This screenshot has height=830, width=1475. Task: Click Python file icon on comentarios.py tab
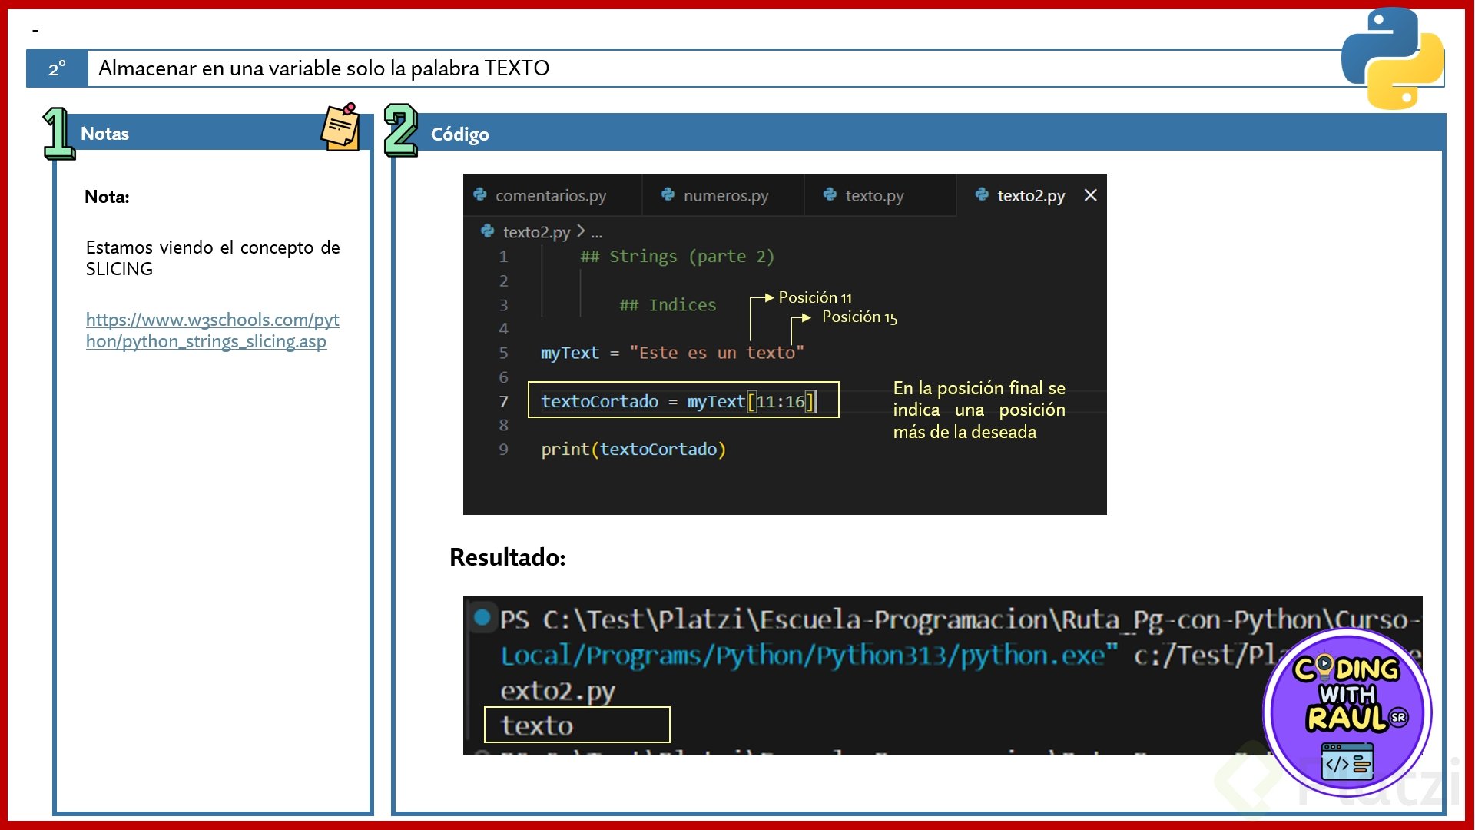click(x=480, y=195)
